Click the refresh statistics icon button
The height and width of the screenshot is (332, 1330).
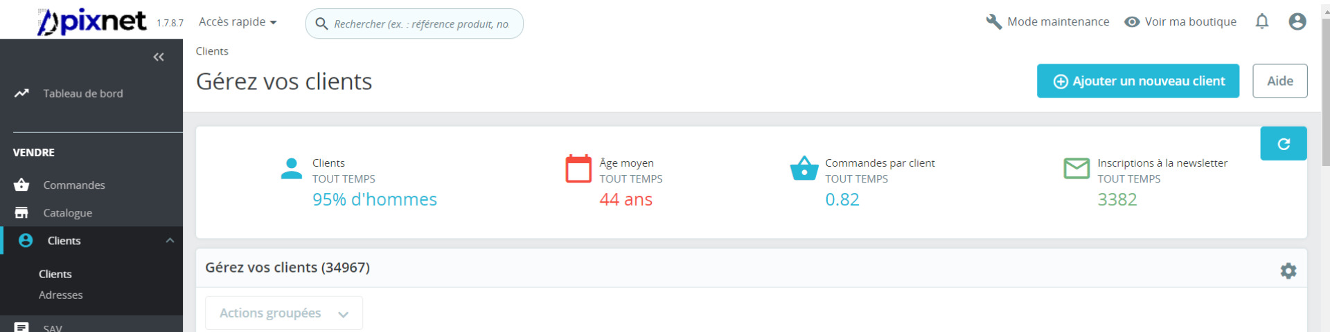click(x=1284, y=143)
